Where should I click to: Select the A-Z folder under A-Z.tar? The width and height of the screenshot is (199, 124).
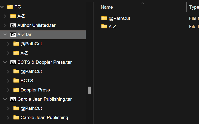[24, 53]
